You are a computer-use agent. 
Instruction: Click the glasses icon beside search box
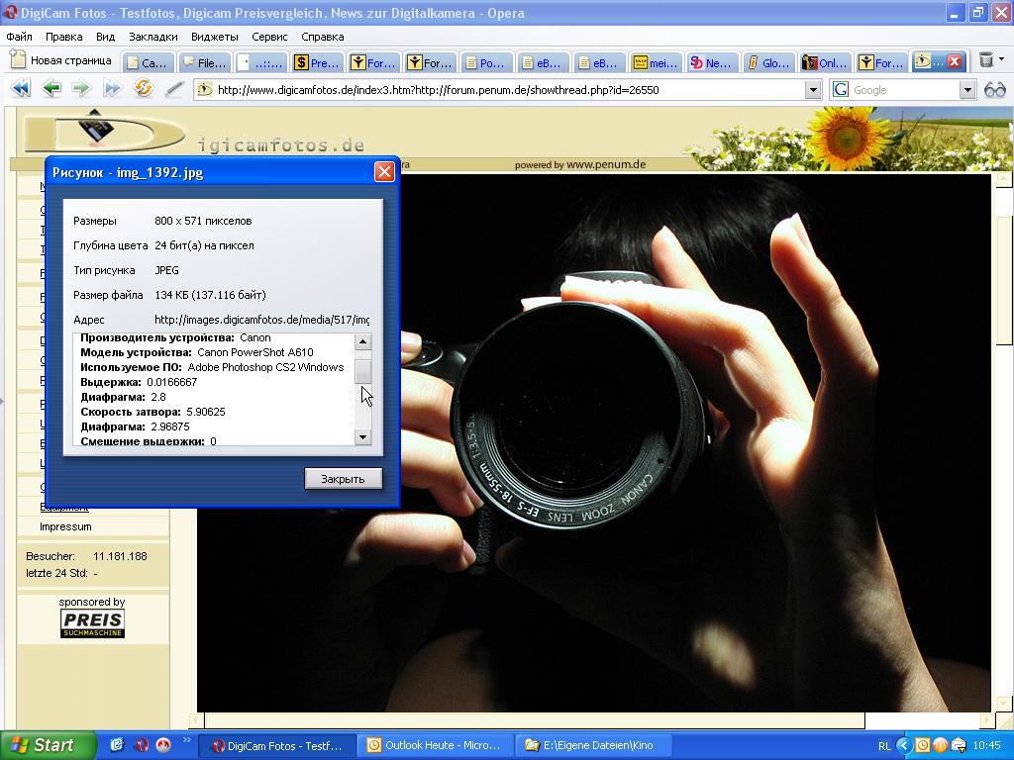994,90
